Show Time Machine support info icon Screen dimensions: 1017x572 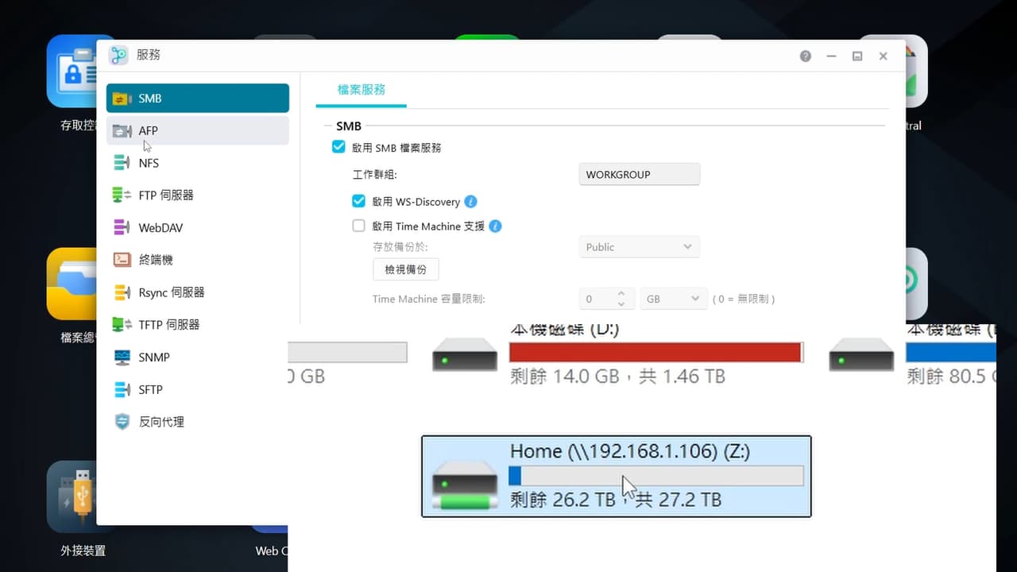495,226
